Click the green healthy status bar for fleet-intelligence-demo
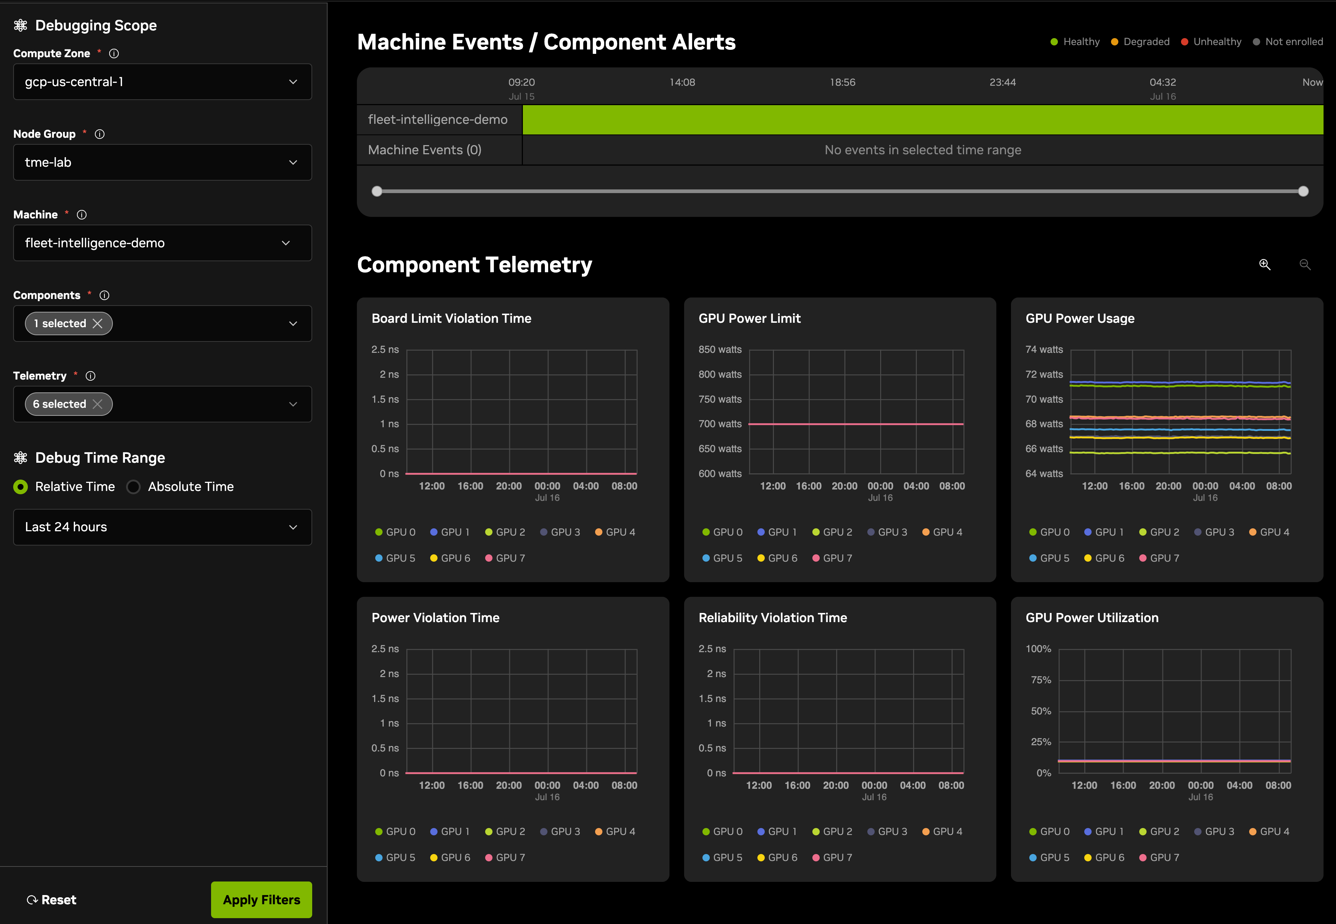This screenshot has width=1336, height=924. pos(923,119)
